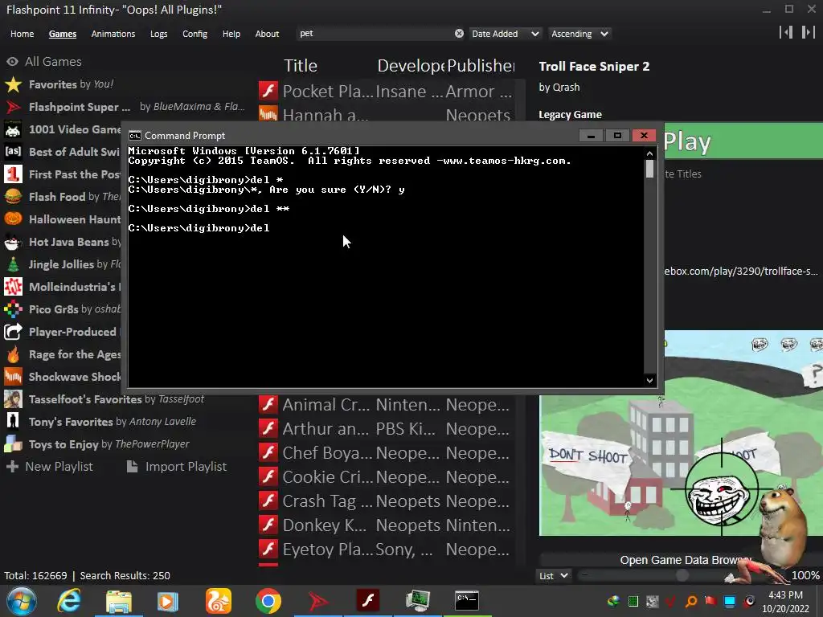The height and width of the screenshot is (617, 823).
Task: Click Command Prompt scrollbar up arrow
Action: [x=649, y=153]
